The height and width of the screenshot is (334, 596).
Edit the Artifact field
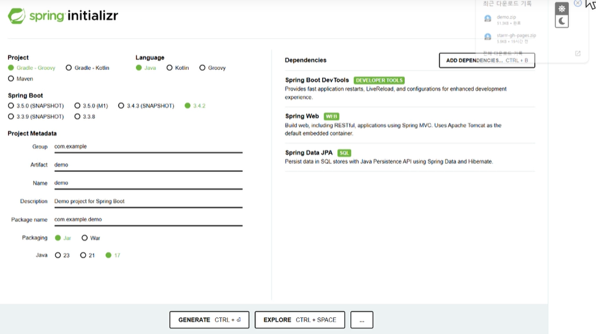pos(148,165)
